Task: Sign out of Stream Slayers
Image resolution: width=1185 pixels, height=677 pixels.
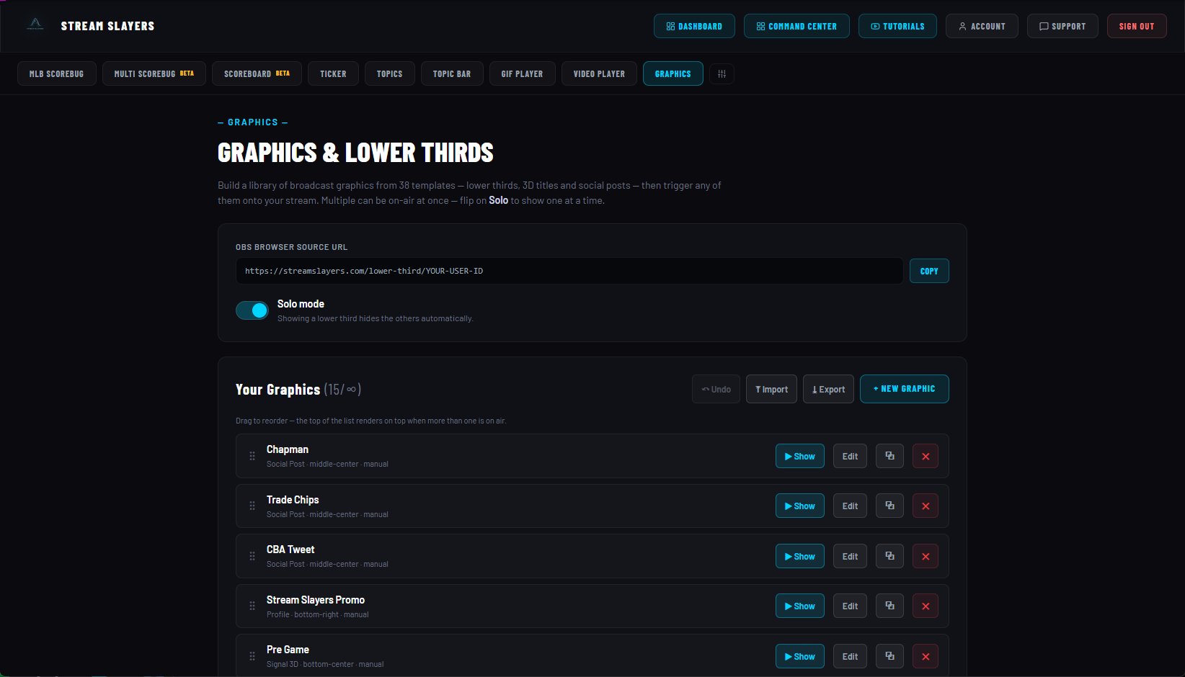Action: click(x=1137, y=26)
